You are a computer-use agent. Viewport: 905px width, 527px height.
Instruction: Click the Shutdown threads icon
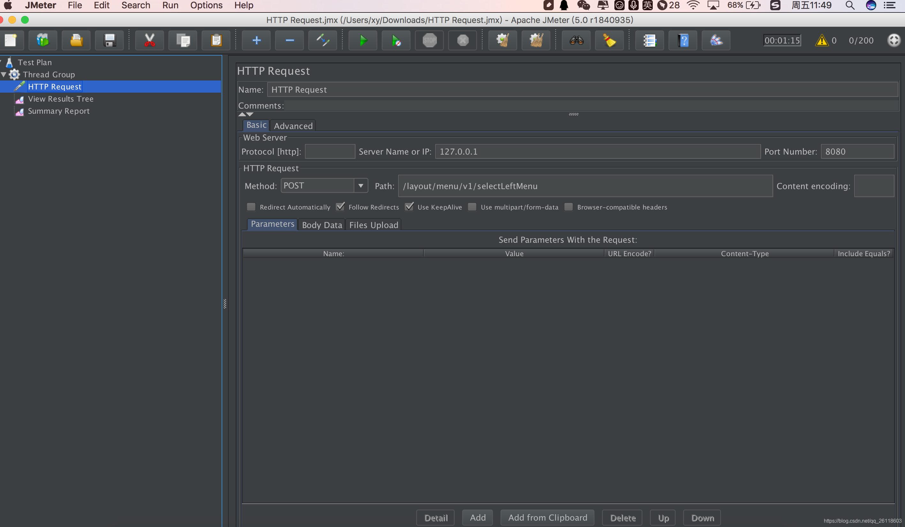tap(462, 40)
